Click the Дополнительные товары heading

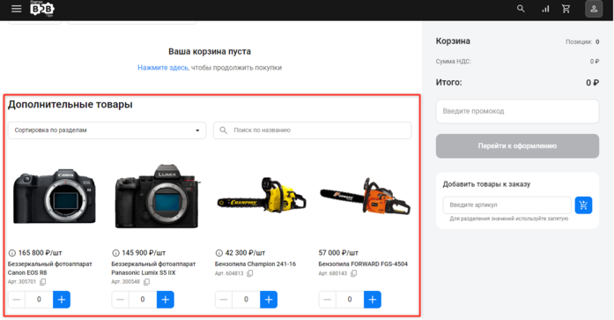70,105
